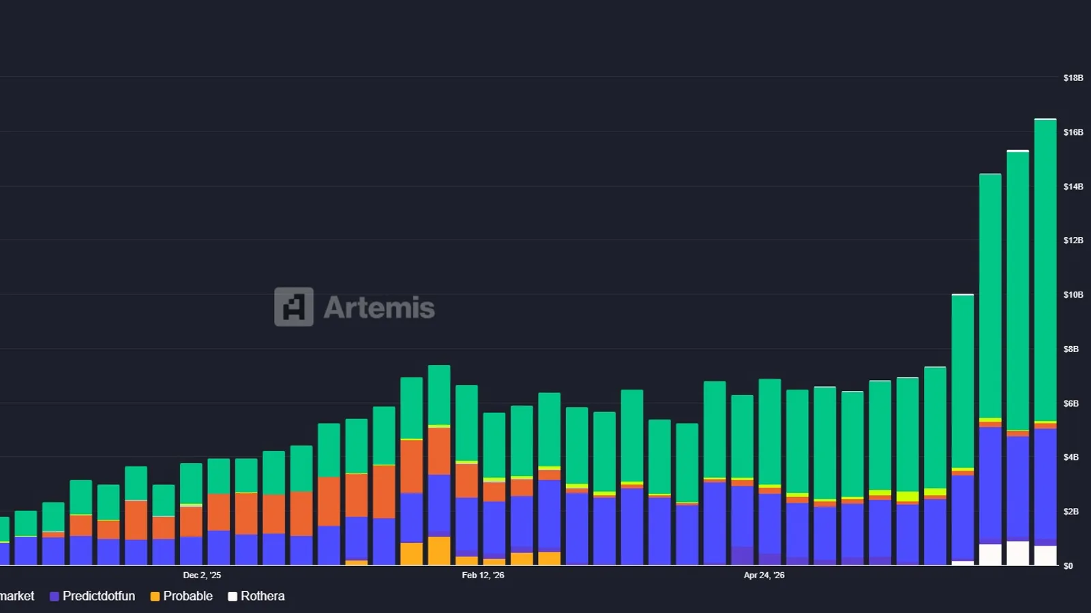Click the purple Predictdotfun legend swatch
Screen dimensions: 1091x613
click(55, 597)
